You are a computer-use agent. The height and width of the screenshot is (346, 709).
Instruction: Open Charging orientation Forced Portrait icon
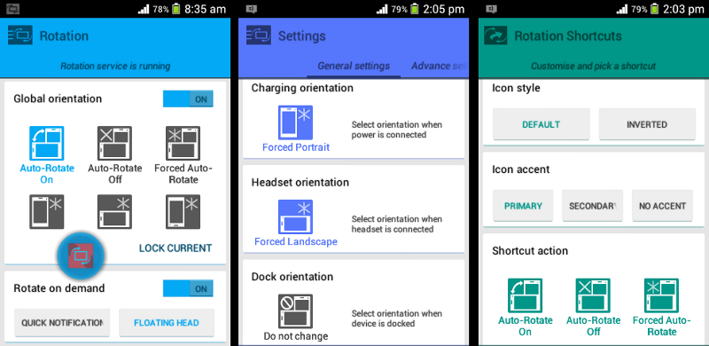coord(296,122)
